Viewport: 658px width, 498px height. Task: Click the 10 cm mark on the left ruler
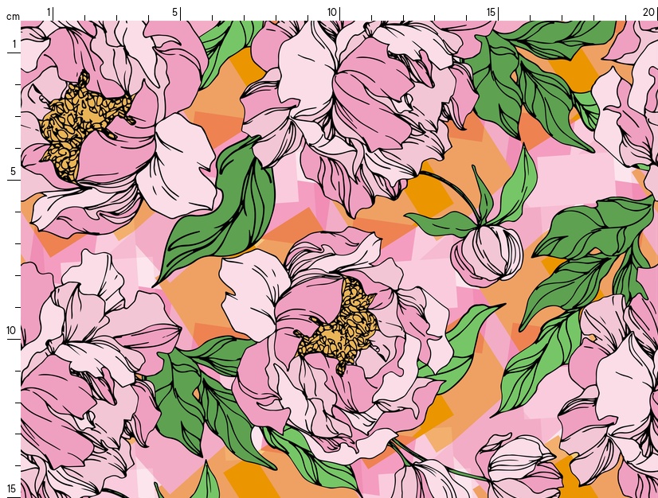point(14,339)
